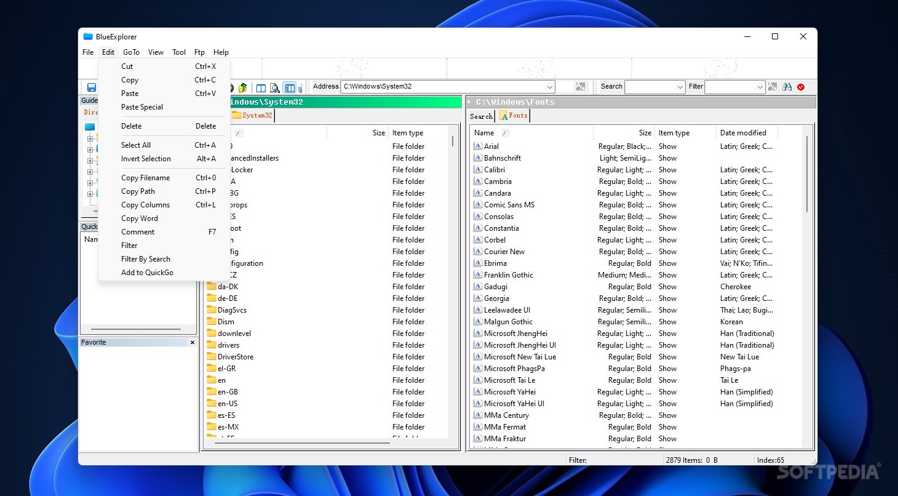Click the MMa Century font icon
Viewport: 898px width, 496px height.
click(x=477, y=415)
